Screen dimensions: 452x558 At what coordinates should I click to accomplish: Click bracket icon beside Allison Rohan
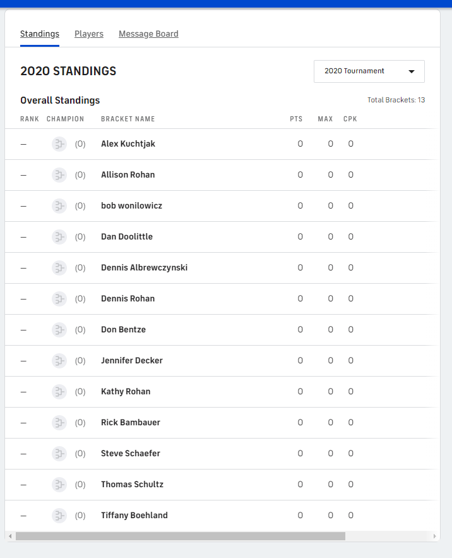tap(59, 175)
